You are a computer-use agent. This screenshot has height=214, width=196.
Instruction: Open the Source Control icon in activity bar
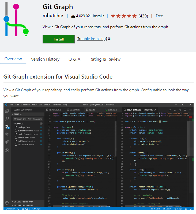7,127
